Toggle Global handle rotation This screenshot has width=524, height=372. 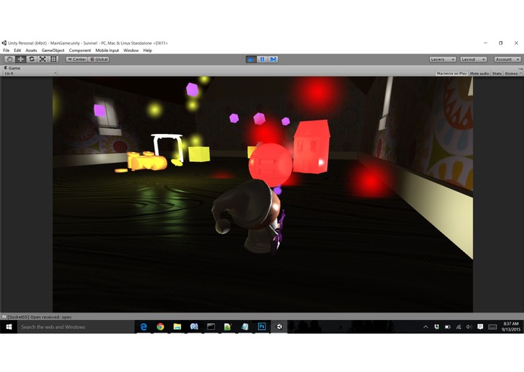coord(99,59)
